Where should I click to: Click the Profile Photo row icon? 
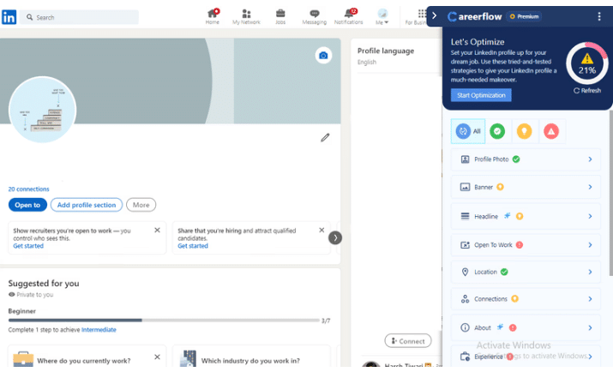pos(465,159)
